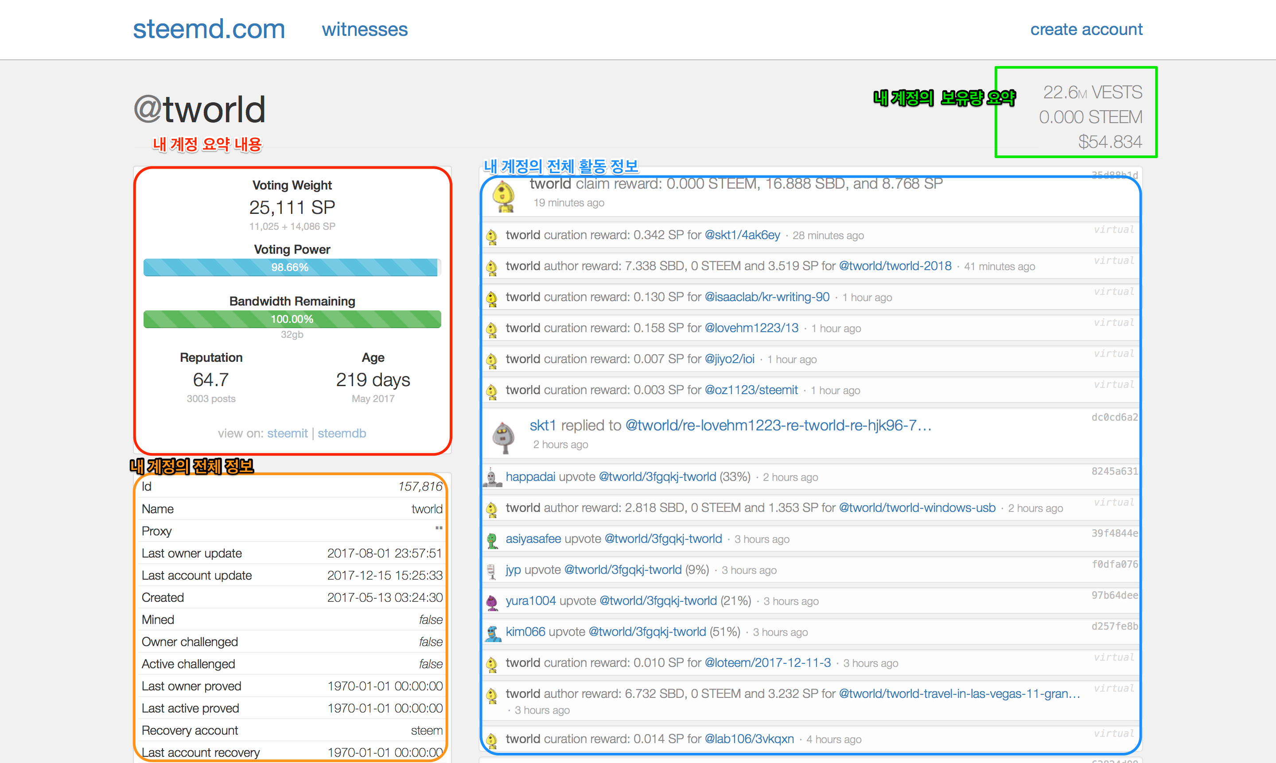1276x763 pixels.
Task: Click happadai's avatar icon
Action: [x=492, y=478]
